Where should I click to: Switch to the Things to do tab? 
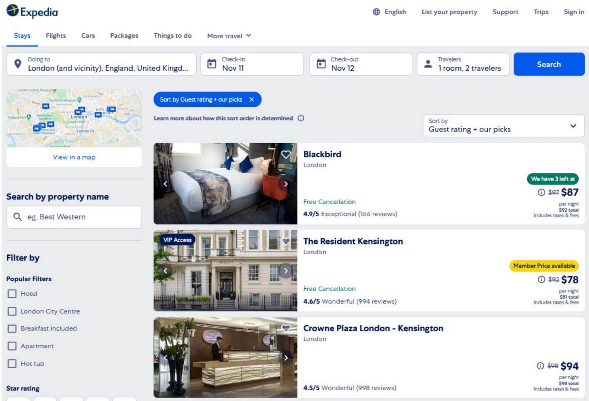173,36
